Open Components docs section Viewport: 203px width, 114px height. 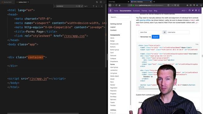(115, 35)
